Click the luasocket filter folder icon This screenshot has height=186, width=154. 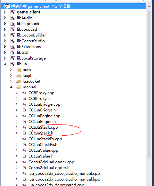pos(19,82)
